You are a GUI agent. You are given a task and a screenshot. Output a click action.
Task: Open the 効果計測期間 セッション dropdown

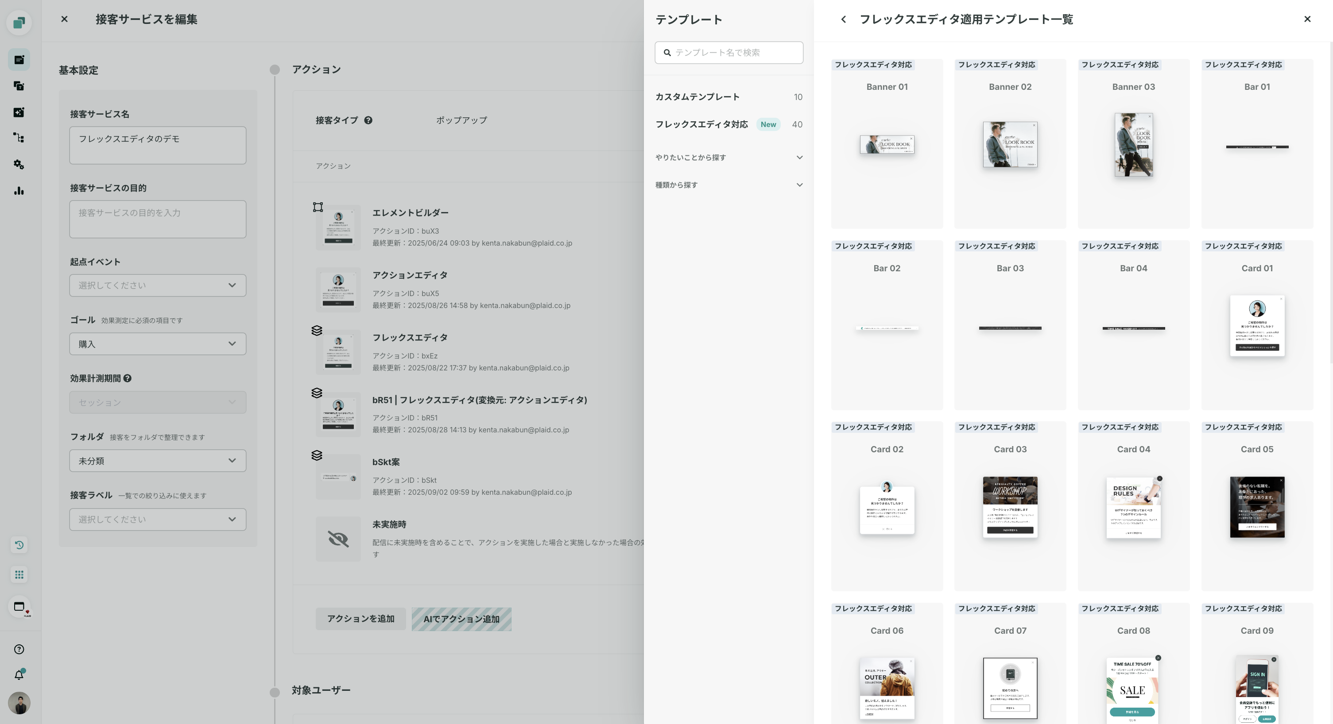click(158, 402)
